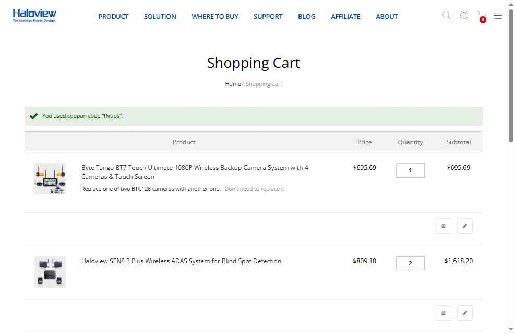
Task: Open the SOLUTION menu
Action: [160, 16]
